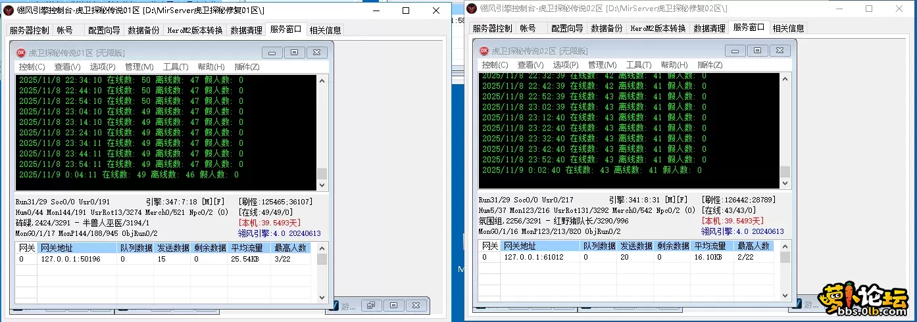The height and width of the screenshot is (322, 917).
Task: Minimize the 虎卫探秘传说02区 inner window
Action: (735, 51)
